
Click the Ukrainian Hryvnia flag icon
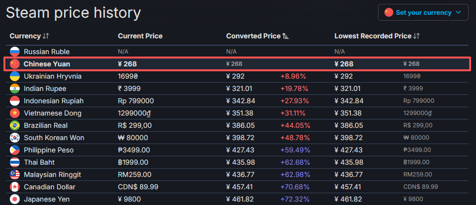tap(14, 76)
